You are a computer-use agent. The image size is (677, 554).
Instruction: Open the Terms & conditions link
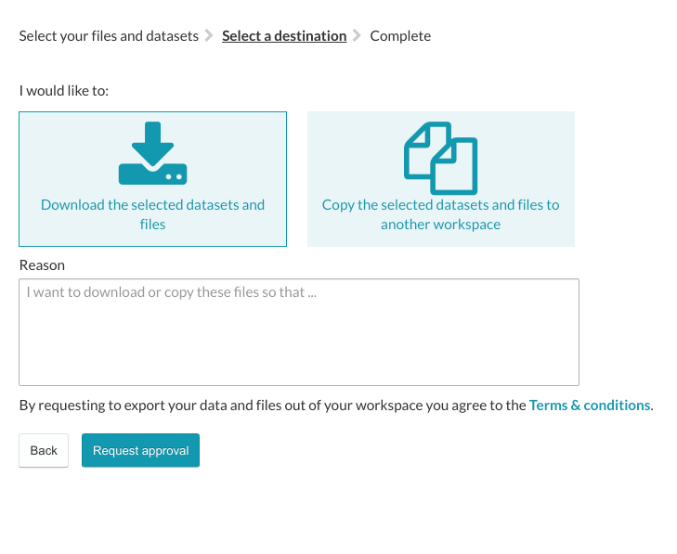pos(589,406)
